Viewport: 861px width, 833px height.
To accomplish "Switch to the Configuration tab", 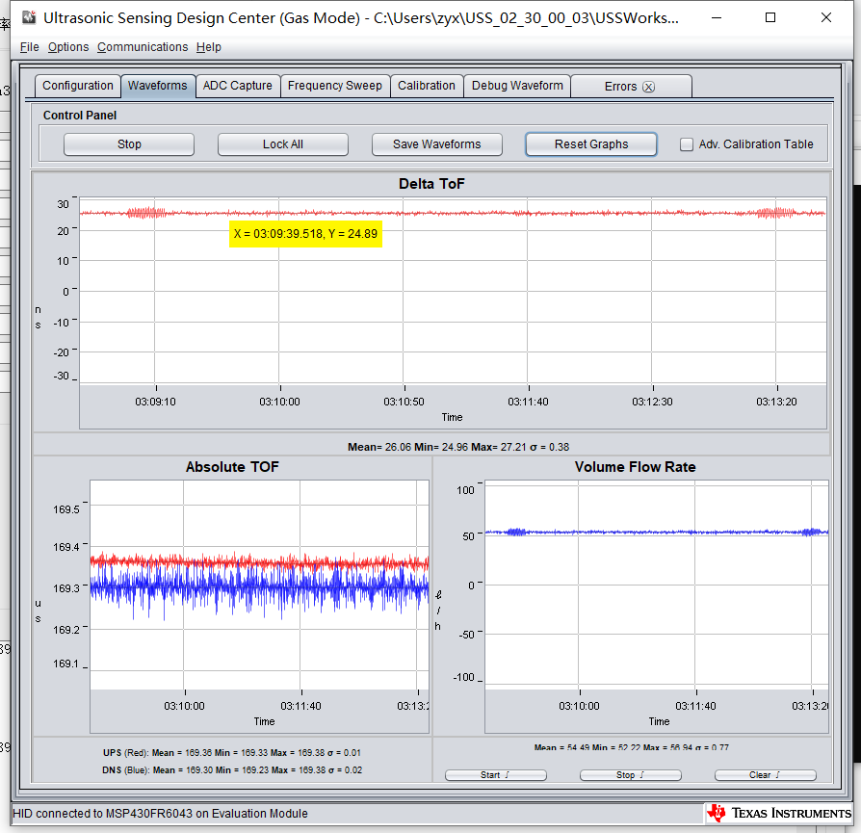I will point(78,86).
